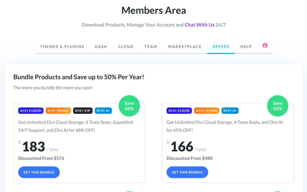Viewport: 307px width, 192px height.
Task: Click Divi Cloud tag in first bundle
Action: 31,111
